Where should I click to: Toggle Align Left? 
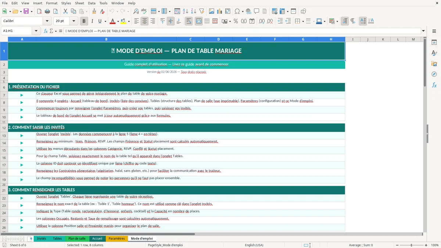(136, 21)
